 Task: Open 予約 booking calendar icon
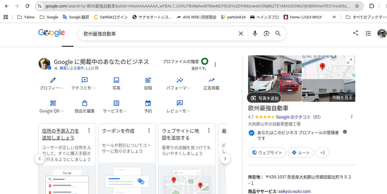click(x=148, y=103)
